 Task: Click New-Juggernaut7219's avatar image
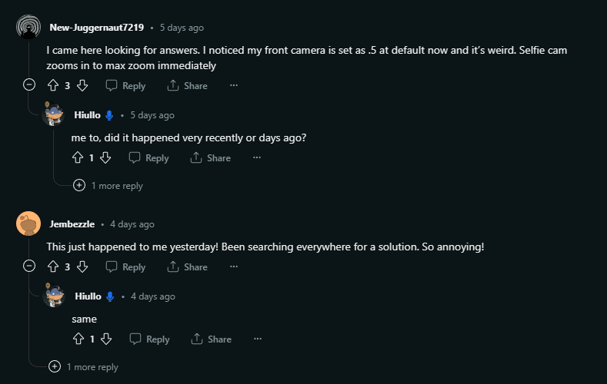tap(28, 28)
